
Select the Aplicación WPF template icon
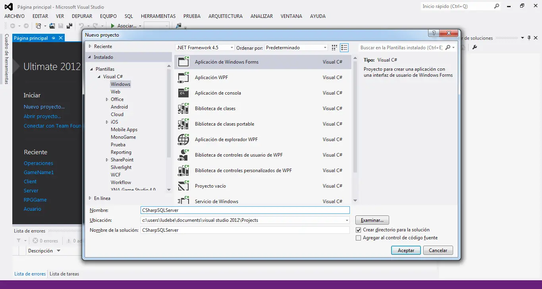click(x=183, y=77)
